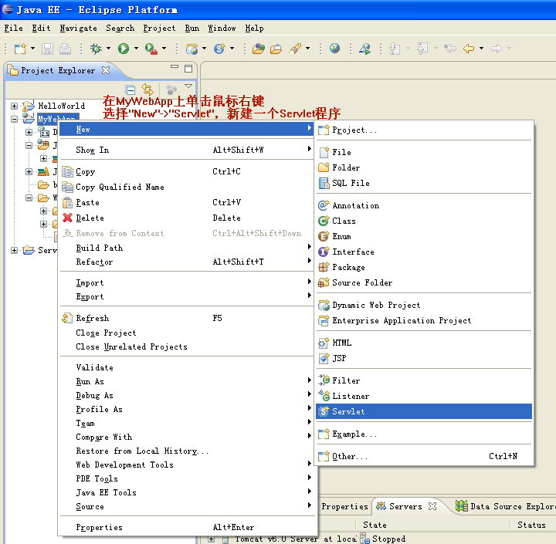Click the Refresh icon in context menu

[x=67, y=318]
